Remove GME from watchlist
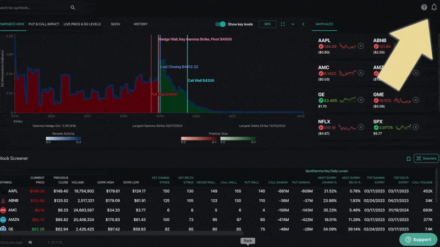 416,100
